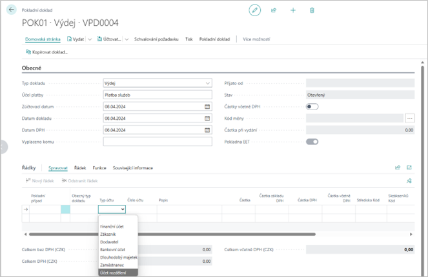The width and height of the screenshot is (428, 277).
Task: Open calendar picker for Zúčtovací datum
Action: pos(208,106)
